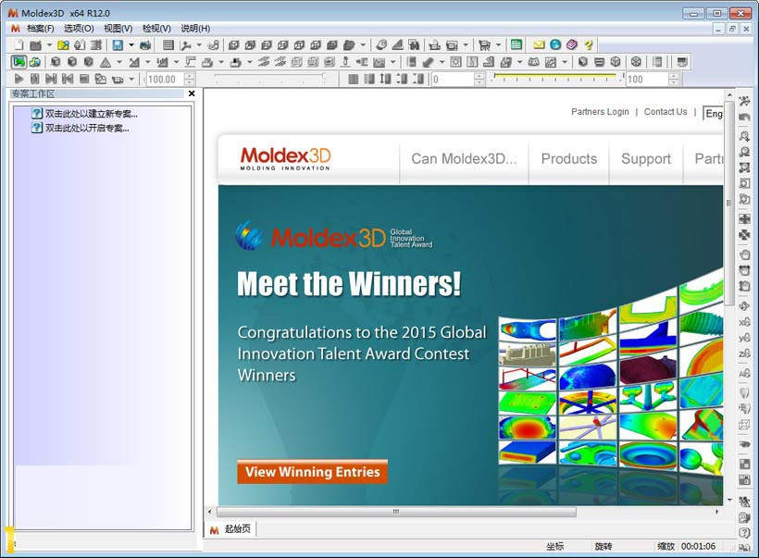Click the Moldex3D Molding Innovation logo
Image resolution: width=759 pixels, height=558 pixels.
(286, 158)
